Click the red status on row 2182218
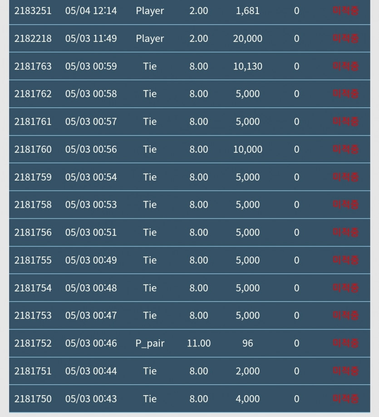The height and width of the screenshot is (417, 379). (x=345, y=39)
